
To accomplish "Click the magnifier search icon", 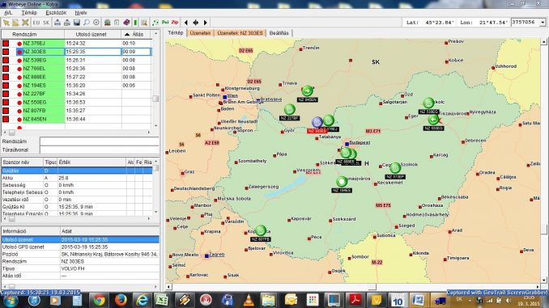I will coord(86,23).
